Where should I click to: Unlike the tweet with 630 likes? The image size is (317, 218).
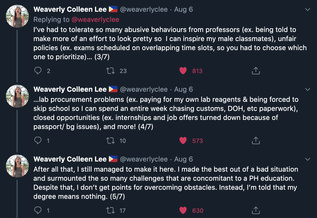pos(183,210)
